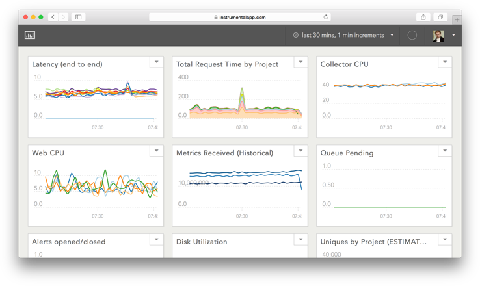Screen dimensions: 480x286
Task: Click the Disk Utilization title
Action: pyautogui.click(x=202, y=242)
